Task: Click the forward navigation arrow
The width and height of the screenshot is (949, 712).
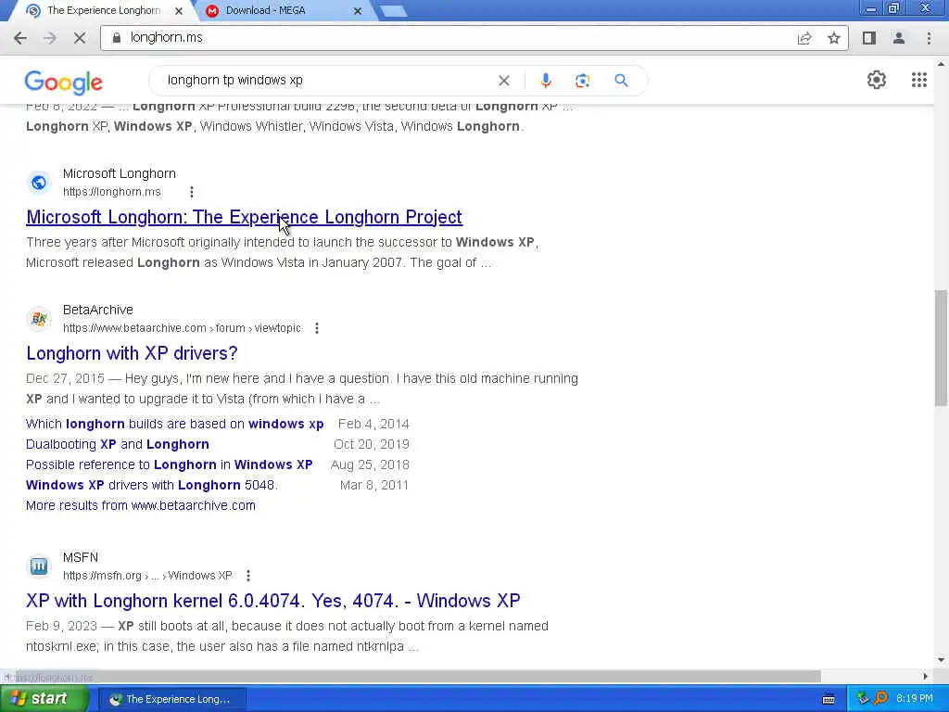Action: (x=50, y=37)
